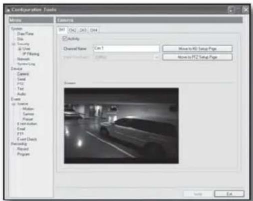Switch to the CH1 tab
This screenshot has height=201, width=253.
62,30
